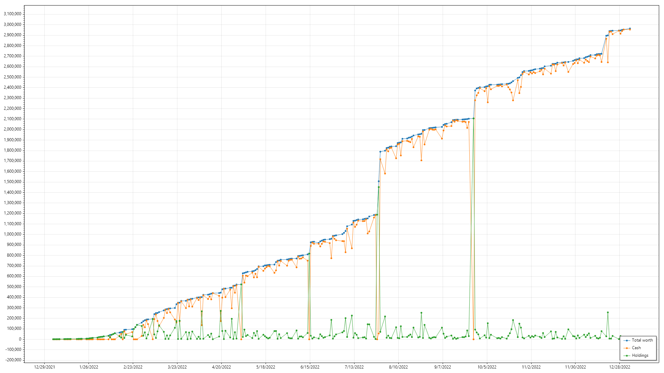Click the 4/20/2022 x-axis date label
Image resolution: width=664 pixels, height=373 pixels.
pyautogui.click(x=221, y=367)
